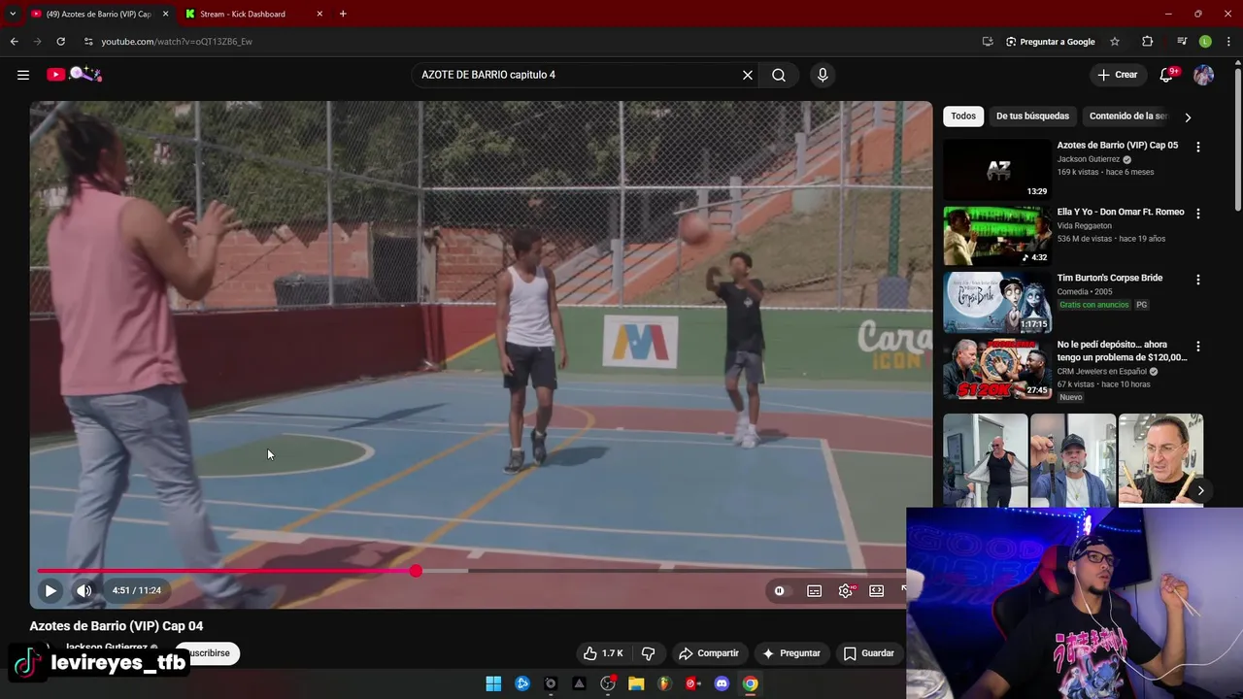
Task: Close the Azotes de Barrio tab
Action: [165, 14]
